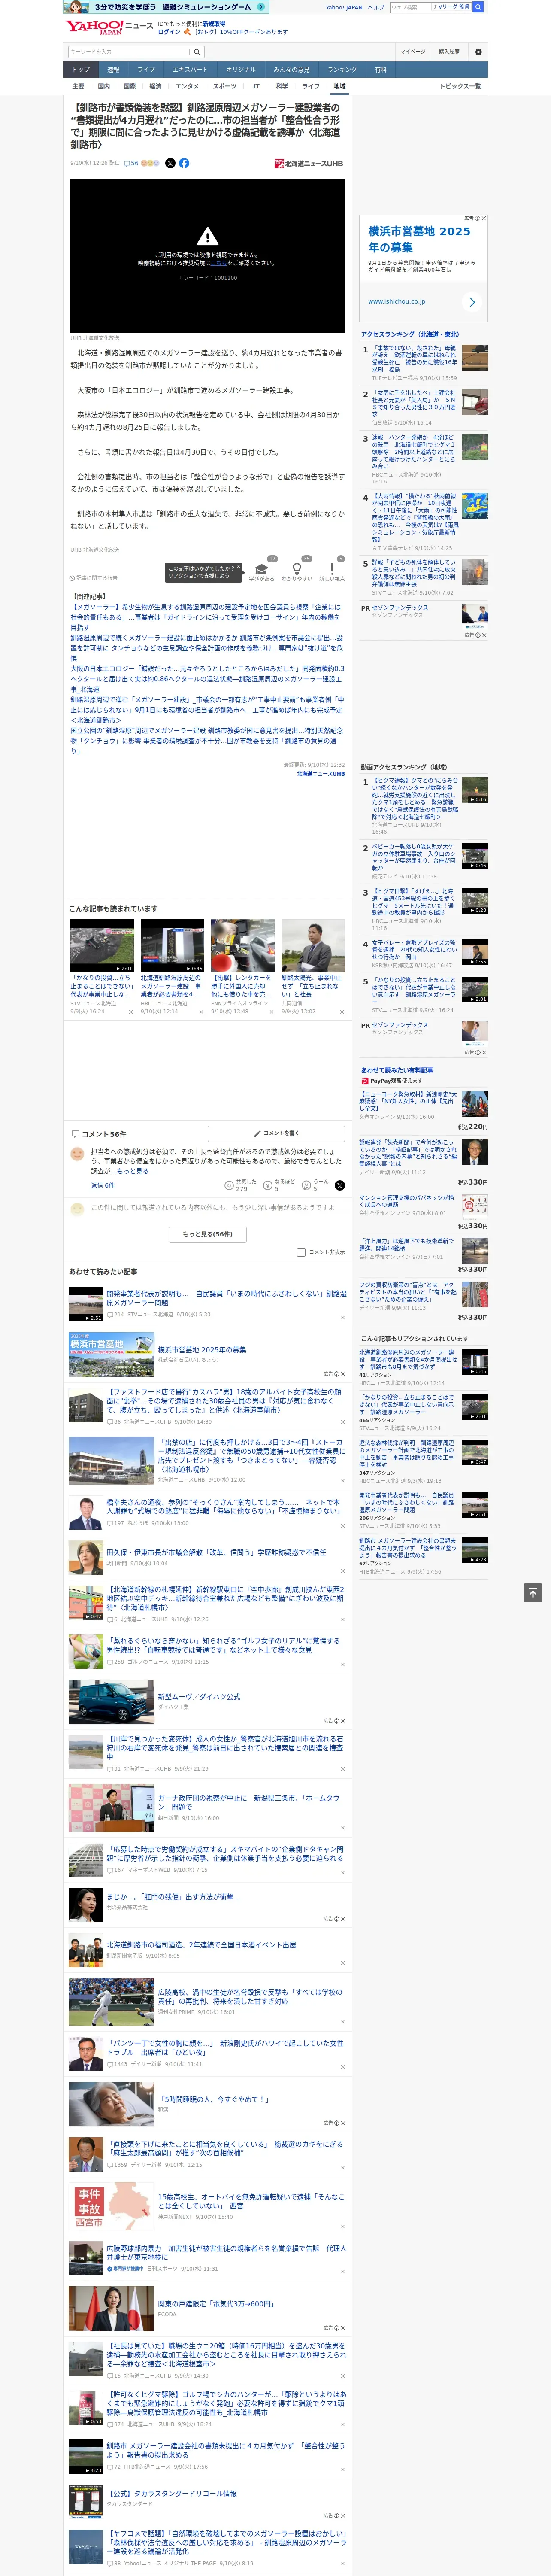Screen dimensions: 551x2576
Task: Select the ライブ navigation tab
Action: click(x=146, y=70)
